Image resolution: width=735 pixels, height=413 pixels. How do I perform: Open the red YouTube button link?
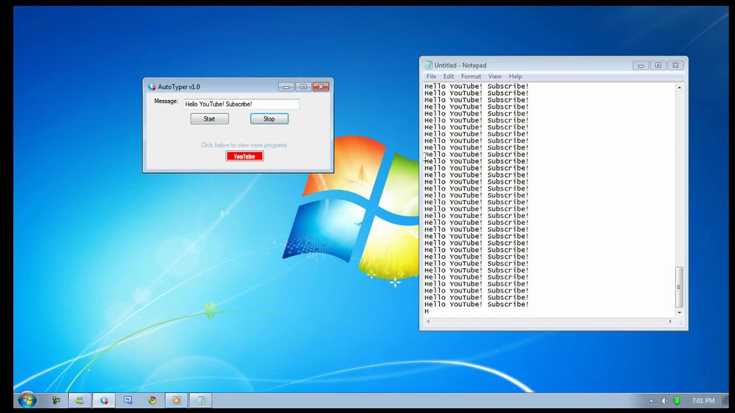tap(245, 156)
